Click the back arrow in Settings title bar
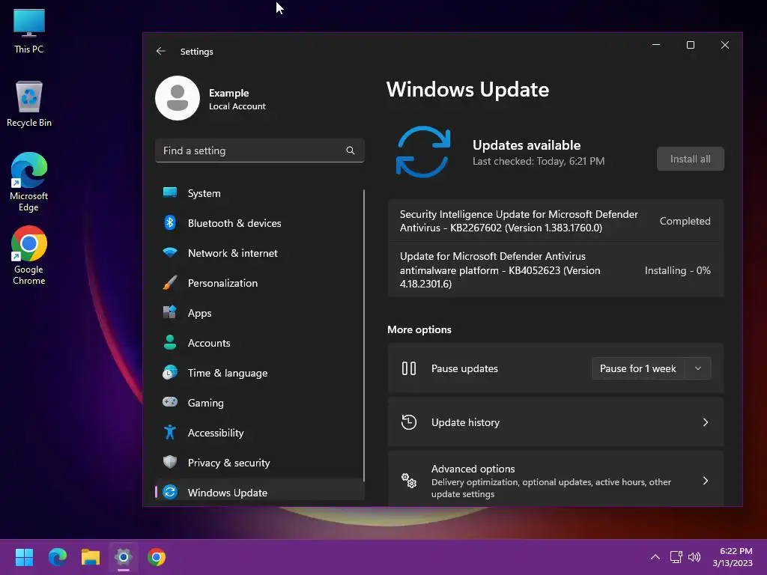 (161, 52)
